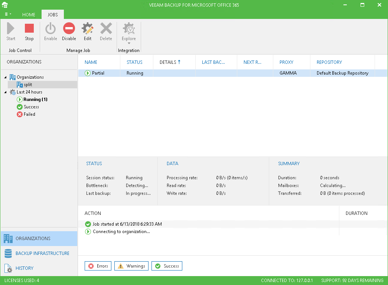
Task: Click SUPPORT: 92 DAYS REMAINING status
Action: pos(352,281)
